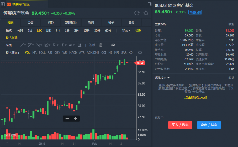Delete drawings using the trash icon

[101, 45]
